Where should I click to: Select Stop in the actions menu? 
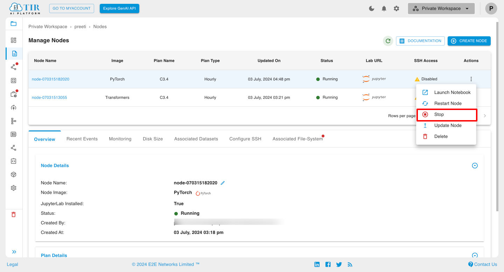[447, 115]
